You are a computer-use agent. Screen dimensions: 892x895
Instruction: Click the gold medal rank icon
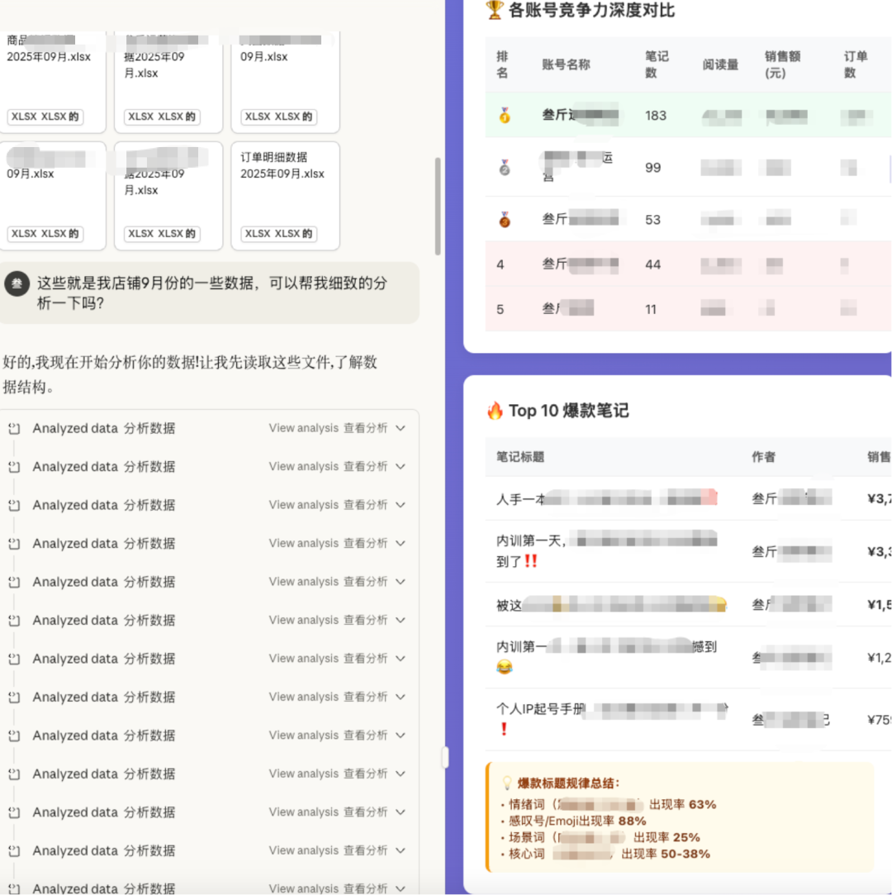(505, 116)
